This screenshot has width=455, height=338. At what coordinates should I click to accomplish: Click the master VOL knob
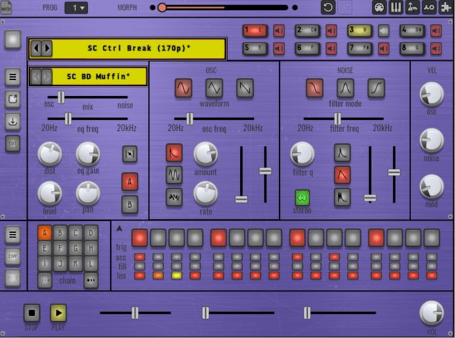click(431, 313)
